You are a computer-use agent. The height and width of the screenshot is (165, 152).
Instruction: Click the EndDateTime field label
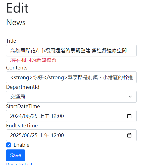tap(22, 126)
